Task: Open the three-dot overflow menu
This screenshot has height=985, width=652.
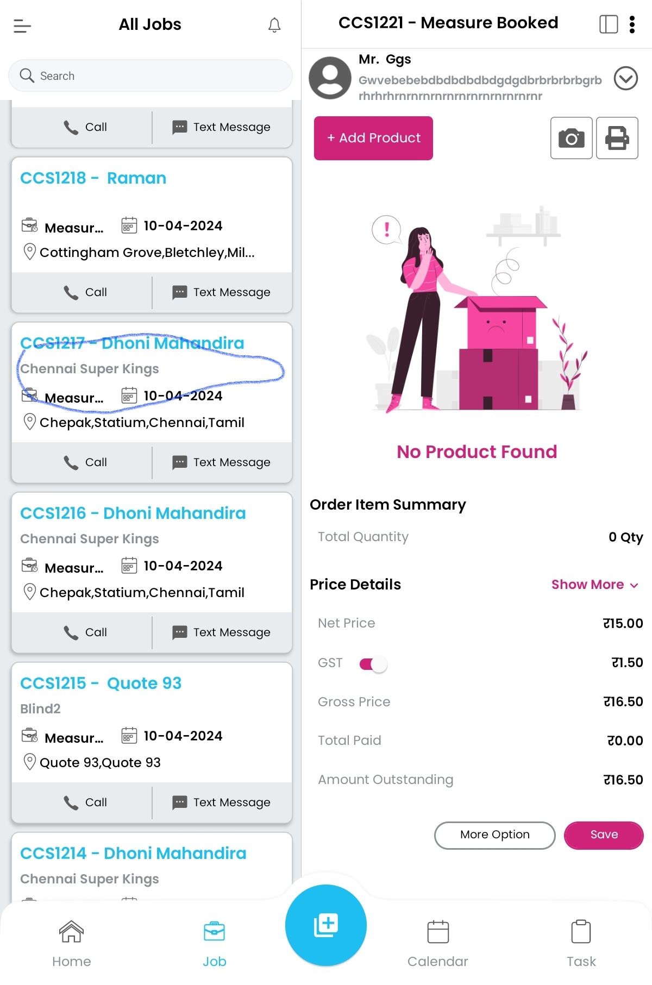Action: tap(632, 24)
